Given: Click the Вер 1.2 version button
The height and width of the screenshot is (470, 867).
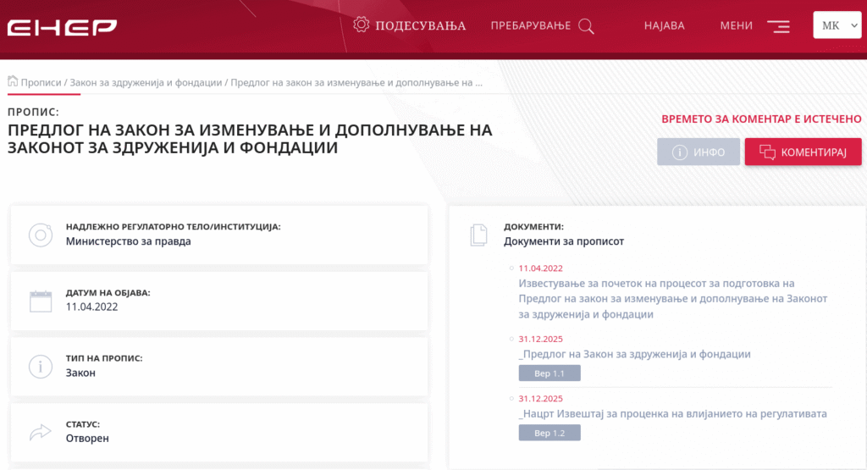Looking at the screenshot, I should (x=549, y=433).
